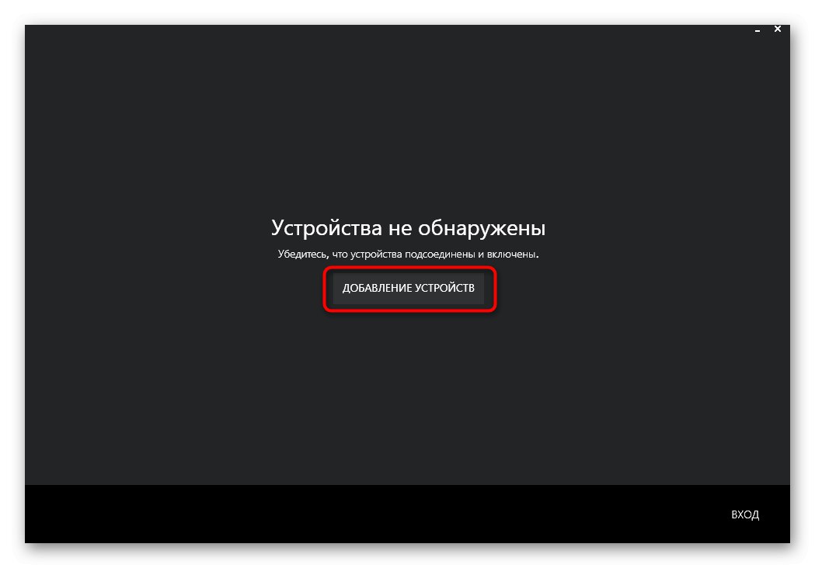Click the subtitle about connected devices
The image size is (815, 568).
[409, 253]
